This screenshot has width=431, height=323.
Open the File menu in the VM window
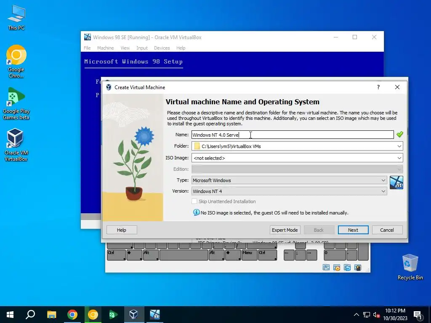coord(87,48)
